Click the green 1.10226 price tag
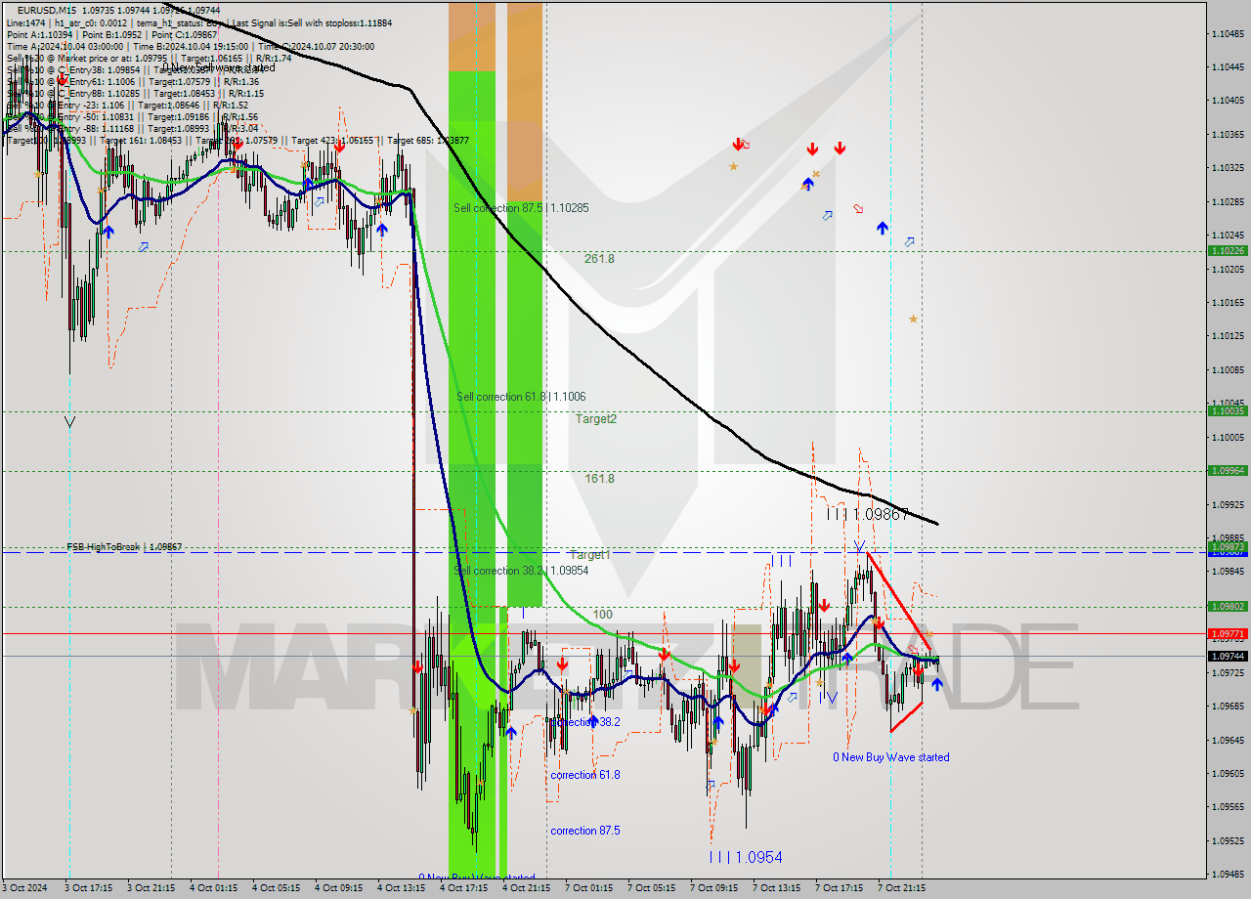The width and height of the screenshot is (1251, 899). 1229,251
